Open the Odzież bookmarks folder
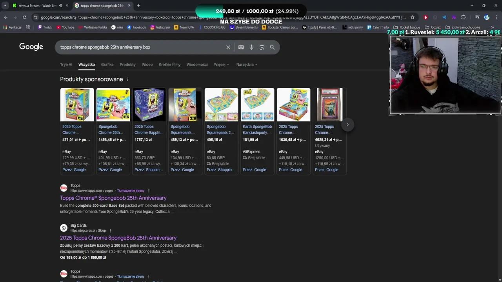This screenshot has height=282, width=502. [x=433, y=27]
